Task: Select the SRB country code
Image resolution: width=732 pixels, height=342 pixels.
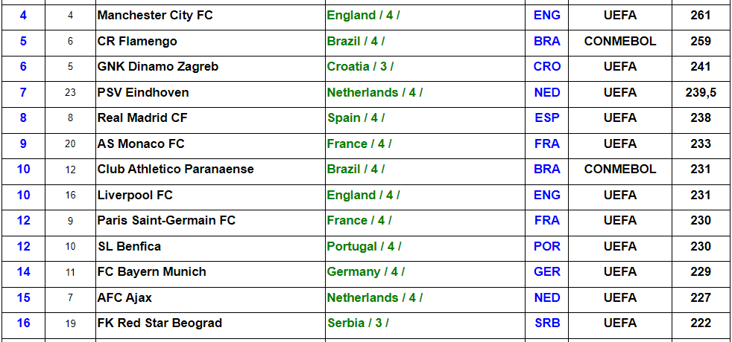Action: click(x=547, y=323)
